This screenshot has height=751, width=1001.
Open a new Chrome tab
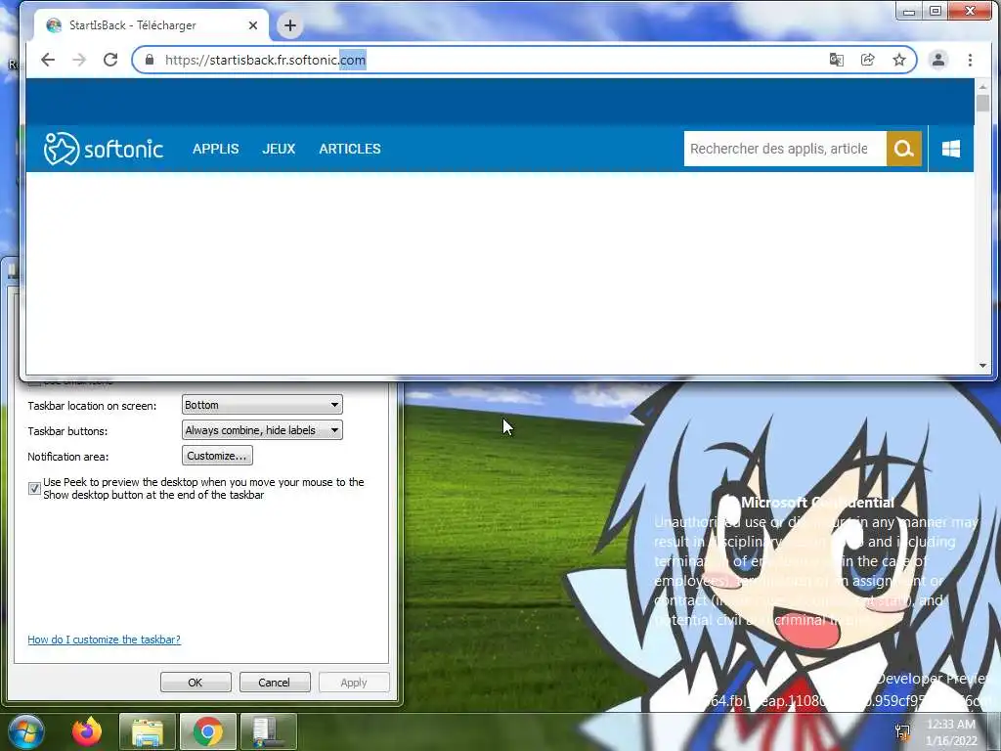click(289, 25)
